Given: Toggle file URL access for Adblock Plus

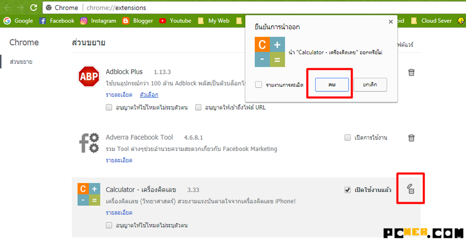Looking at the screenshot, I should 198,108.
